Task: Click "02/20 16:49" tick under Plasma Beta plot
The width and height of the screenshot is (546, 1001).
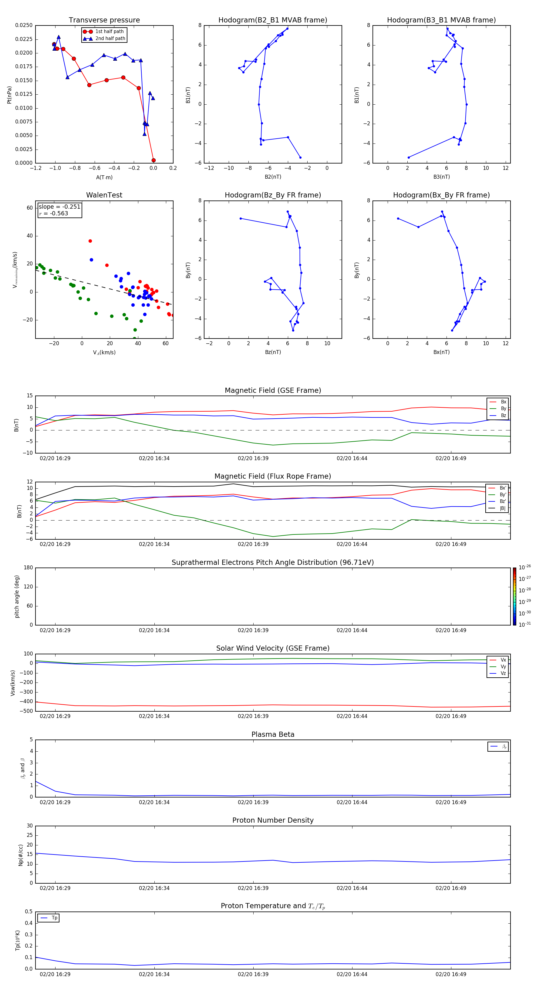Action: tap(451, 802)
